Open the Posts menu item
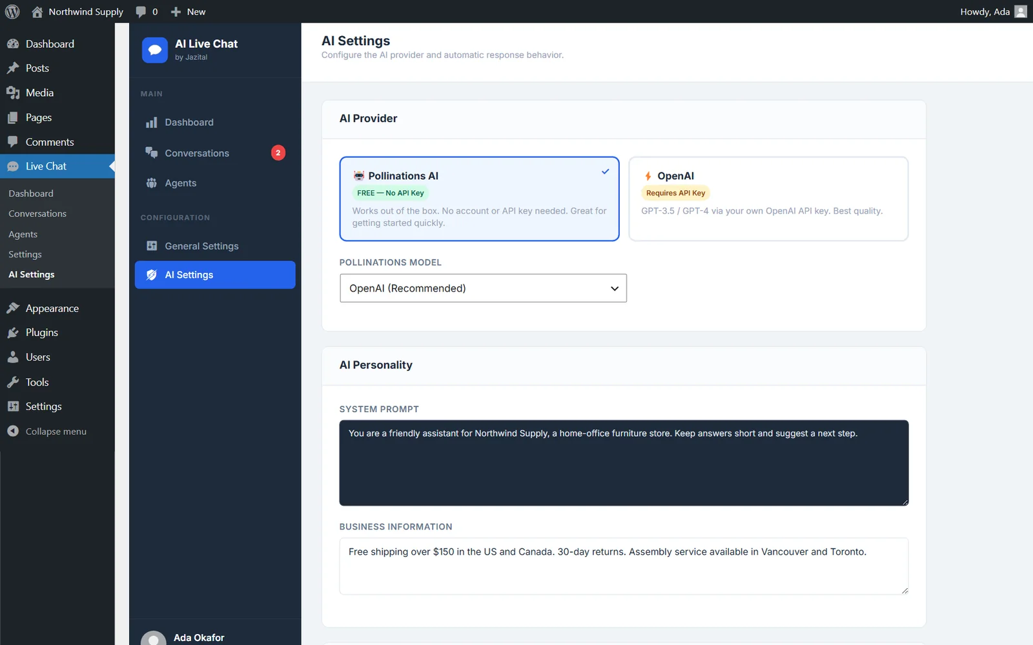This screenshot has width=1033, height=645. [x=57, y=68]
